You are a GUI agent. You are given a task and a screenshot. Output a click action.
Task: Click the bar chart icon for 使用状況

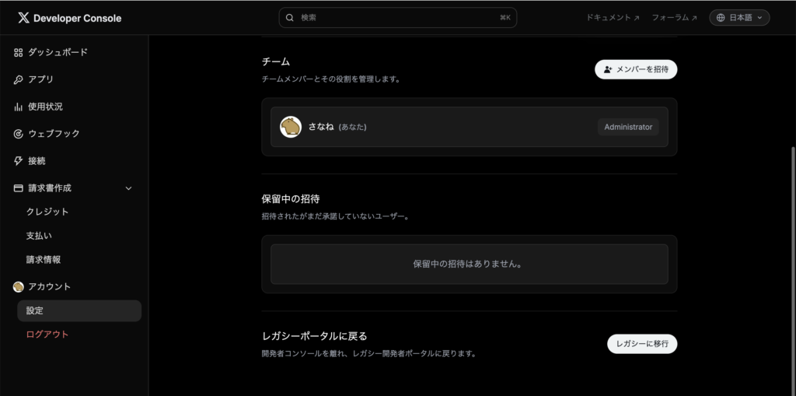[19, 107]
